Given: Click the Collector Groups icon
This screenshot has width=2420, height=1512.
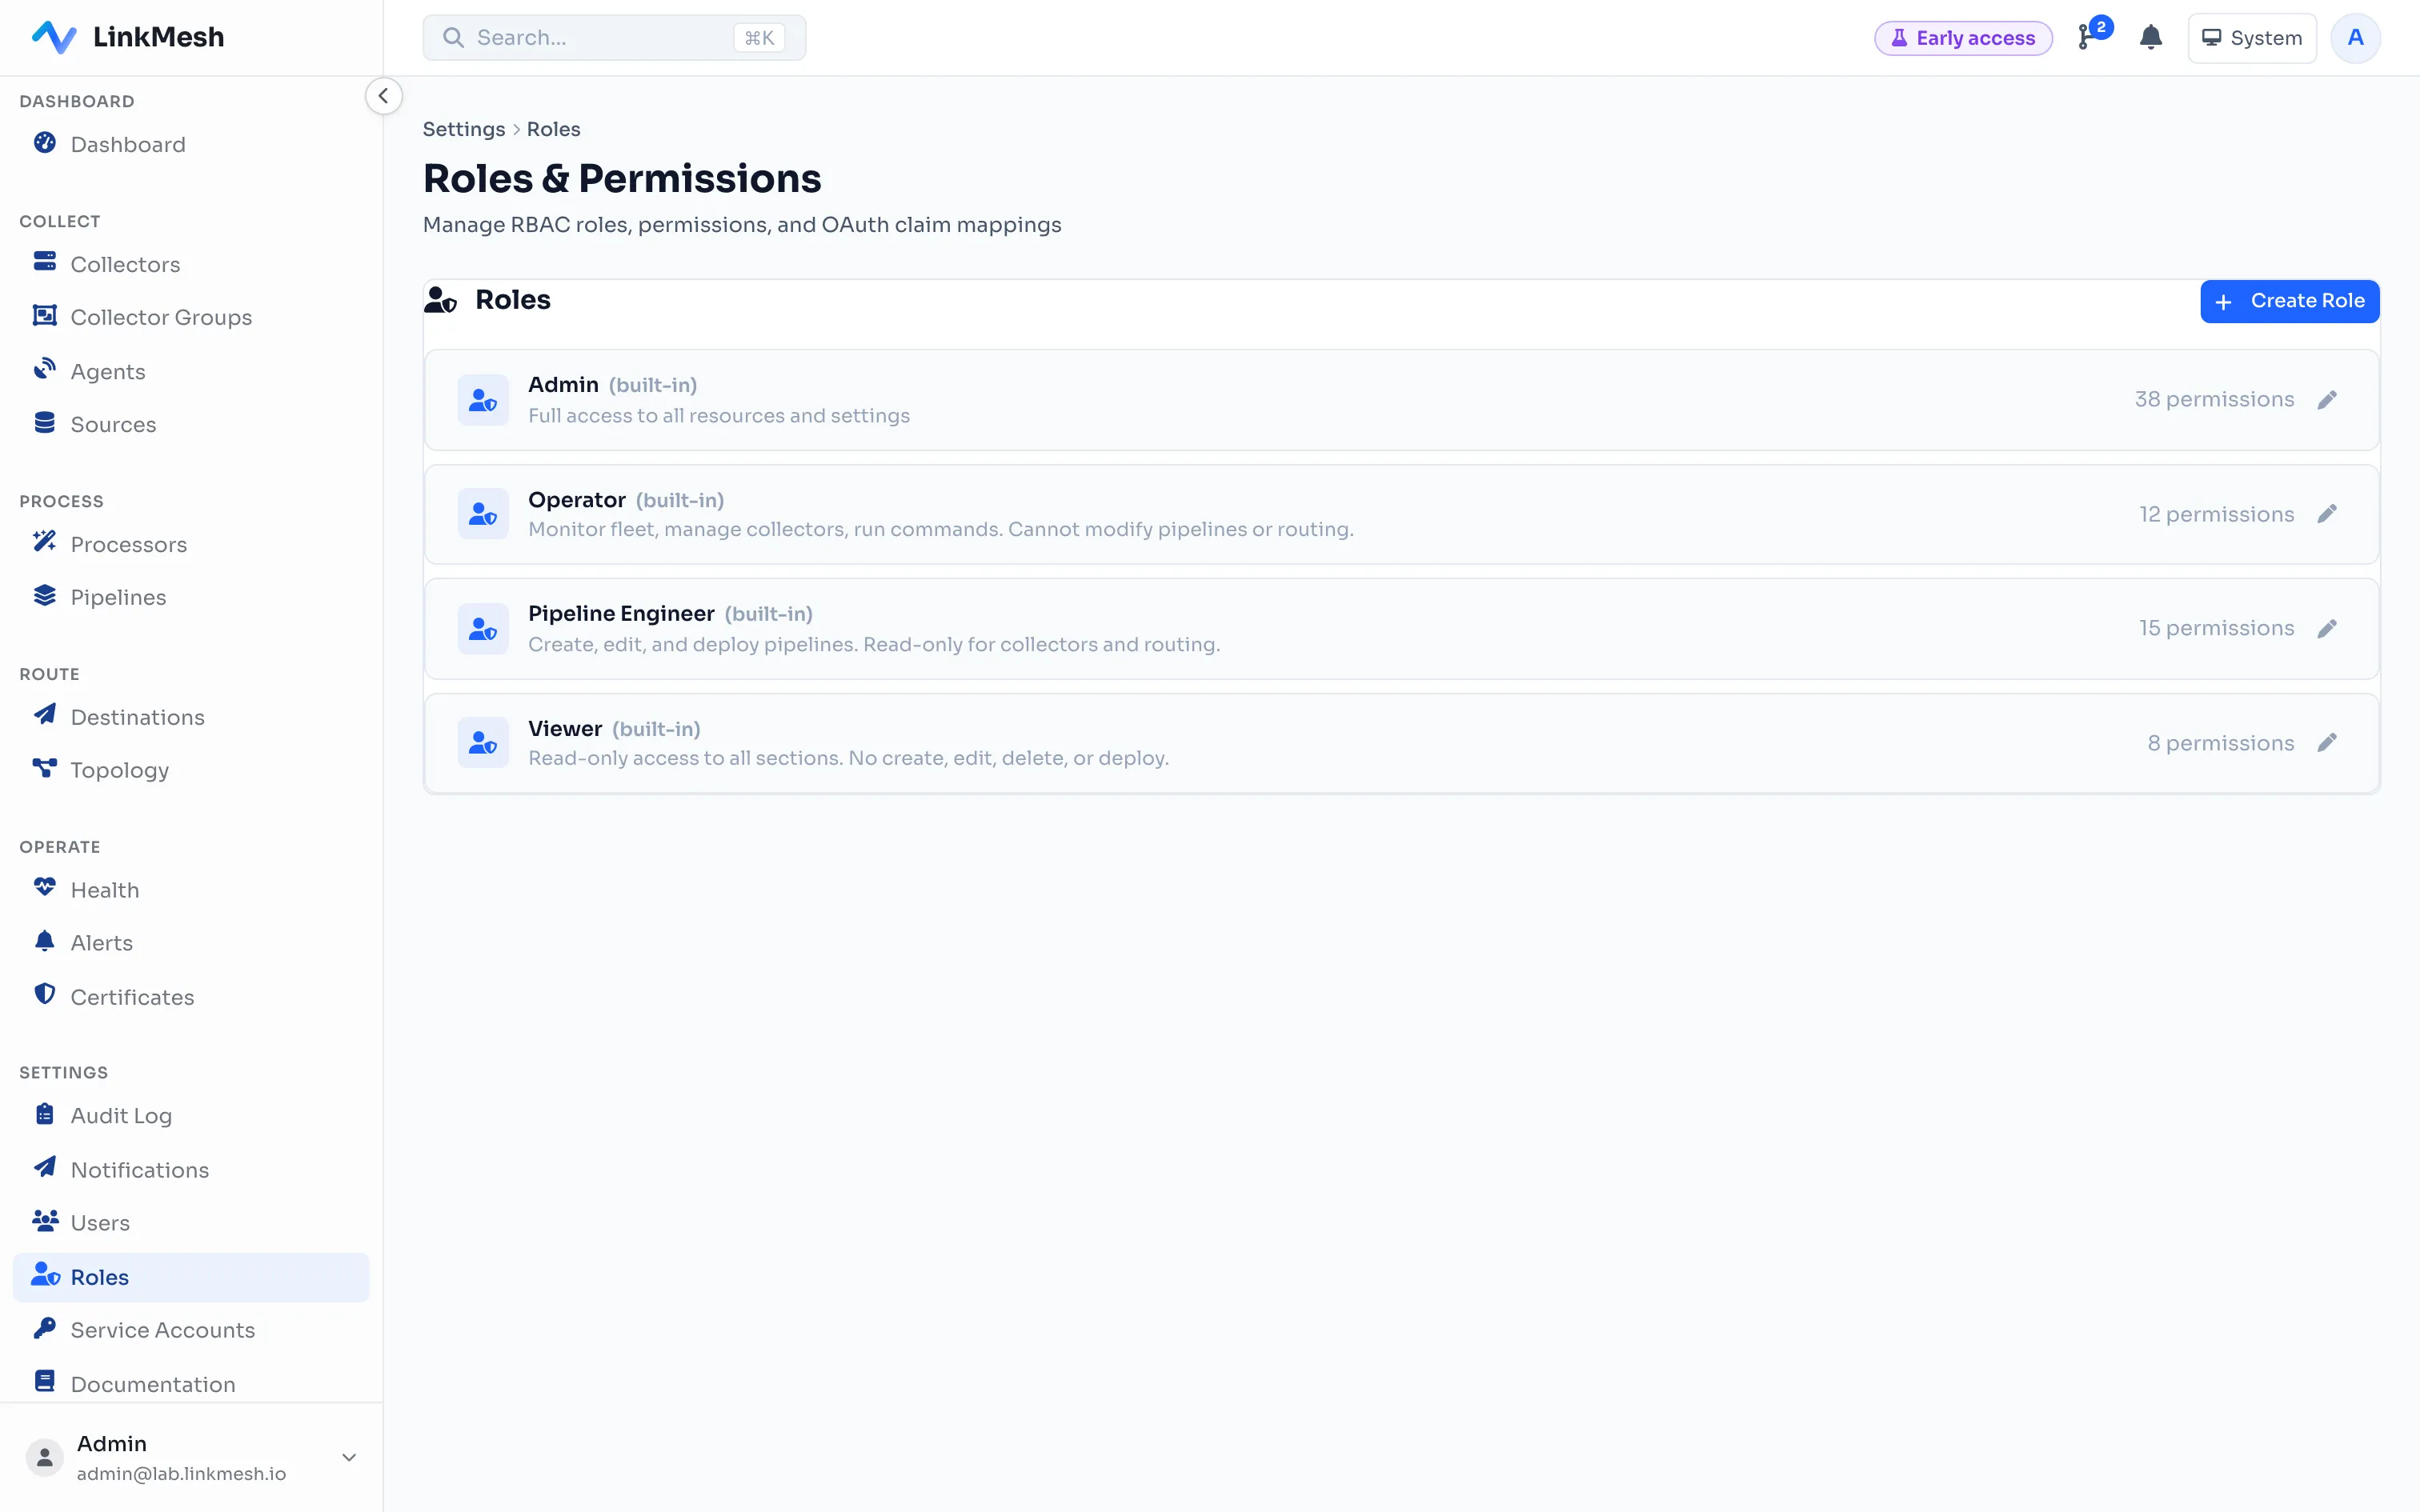Looking at the screenshot, I should [45, 316].
